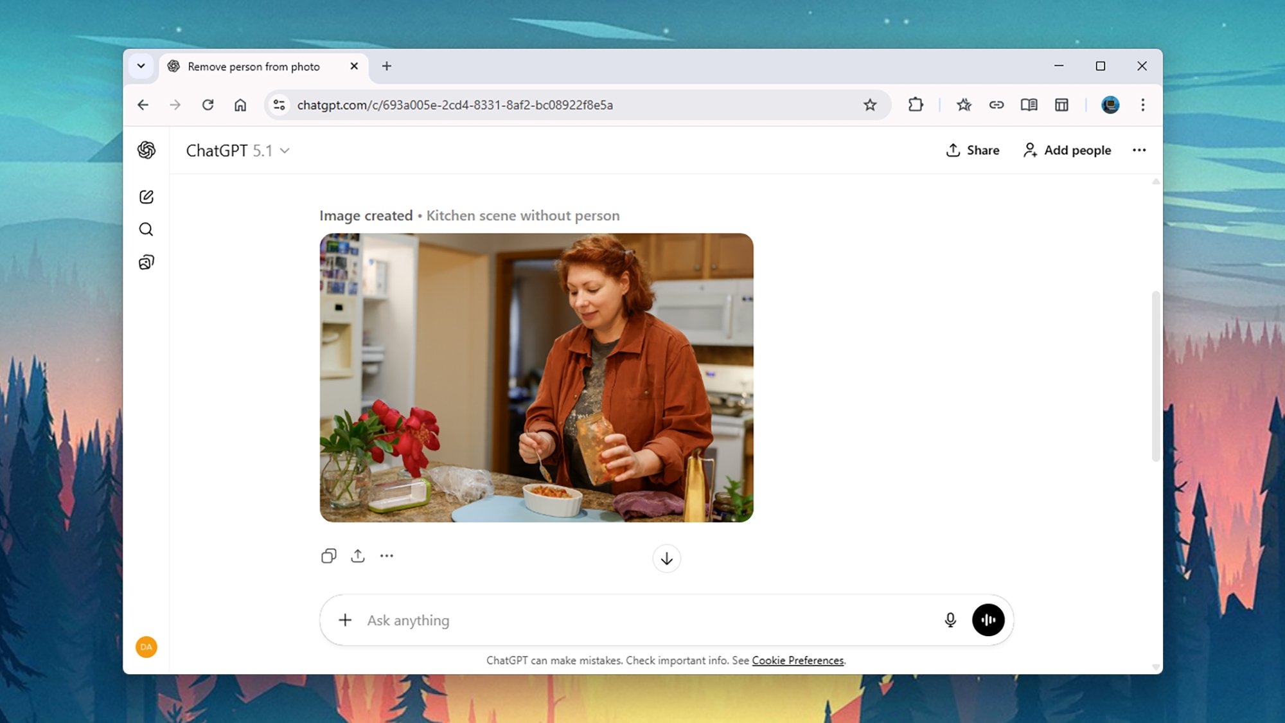1285x723 pixels.
Task: Open conversation options three-dot menu
Action: [1139, 150]
